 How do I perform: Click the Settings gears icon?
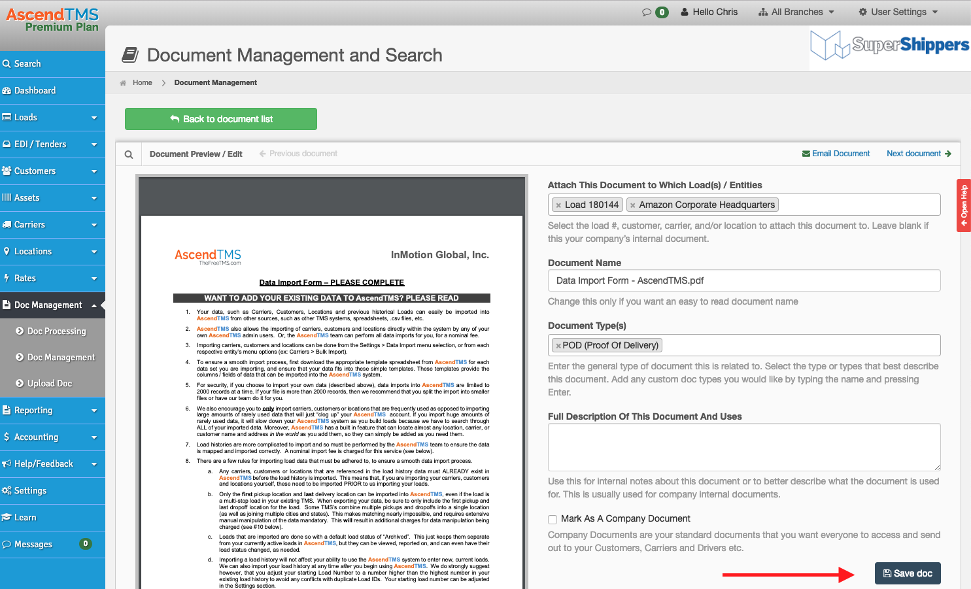[7, 490]
